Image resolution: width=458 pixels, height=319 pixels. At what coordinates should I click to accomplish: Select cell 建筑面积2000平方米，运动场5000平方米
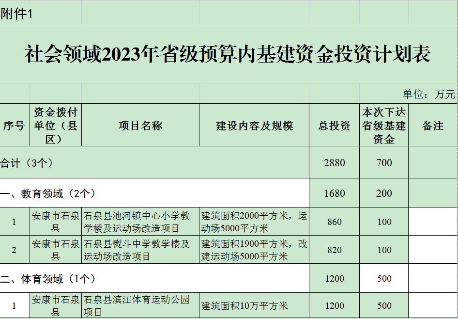click(x=254, y=222)
